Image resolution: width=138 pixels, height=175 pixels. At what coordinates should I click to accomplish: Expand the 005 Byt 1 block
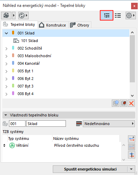(7, 71)
